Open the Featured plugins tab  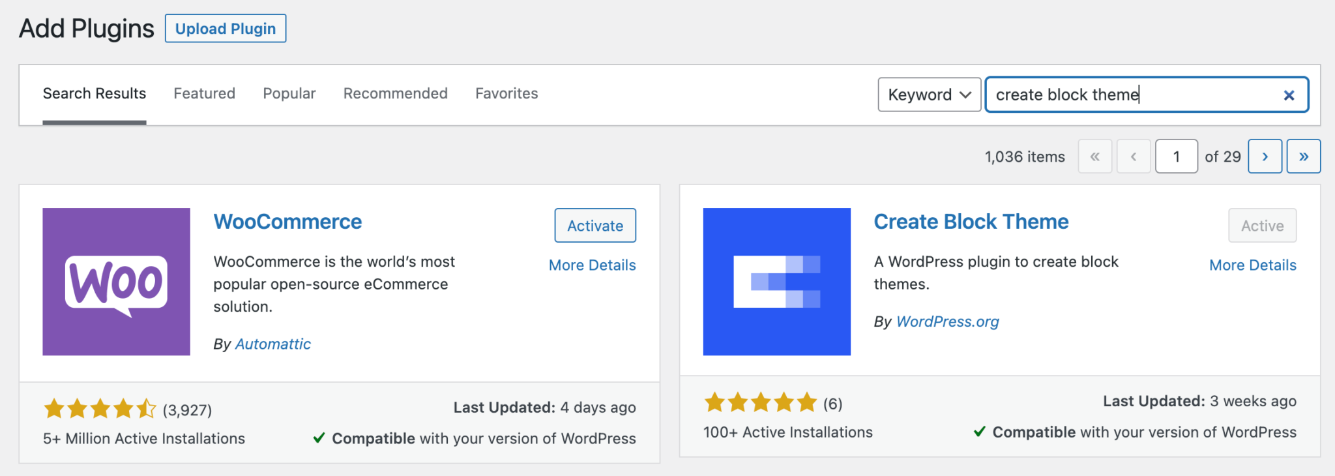(x=204, y=93)
